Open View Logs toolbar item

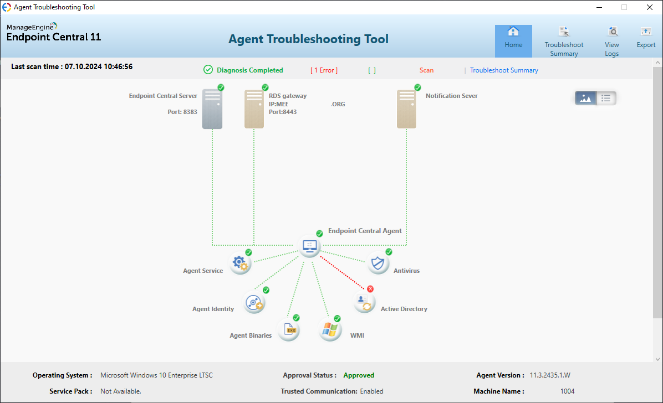tap(611, 42)
